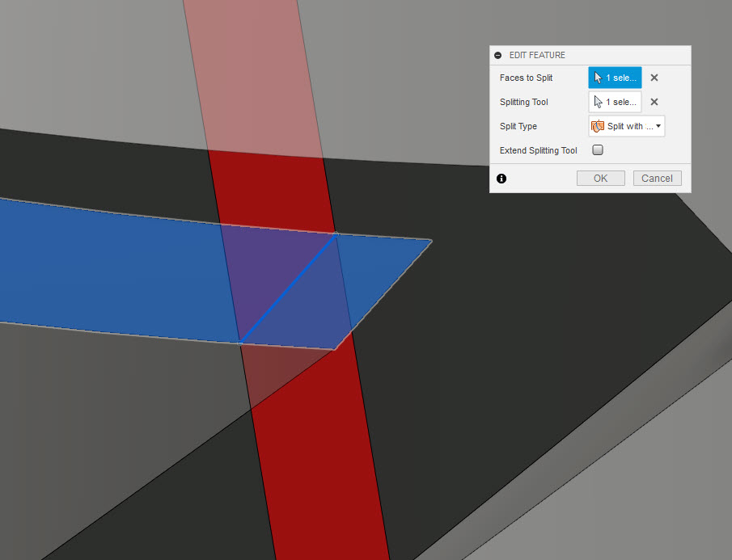This screenshot has height=560, width=732.
Task: Clear the Faces to Split selection with X
Action: pyautogui.click(x=654, y=78)
